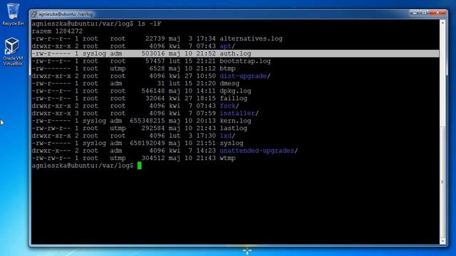The image size is (456, 256).
Task: Click the scrollbar down arrow
Action: tap(442, 241)
